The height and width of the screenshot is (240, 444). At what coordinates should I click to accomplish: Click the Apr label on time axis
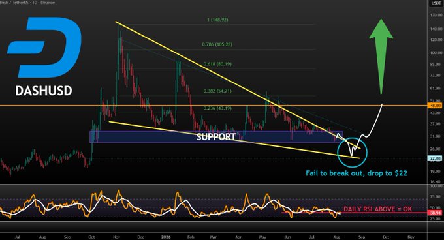(x=239, y=237)
